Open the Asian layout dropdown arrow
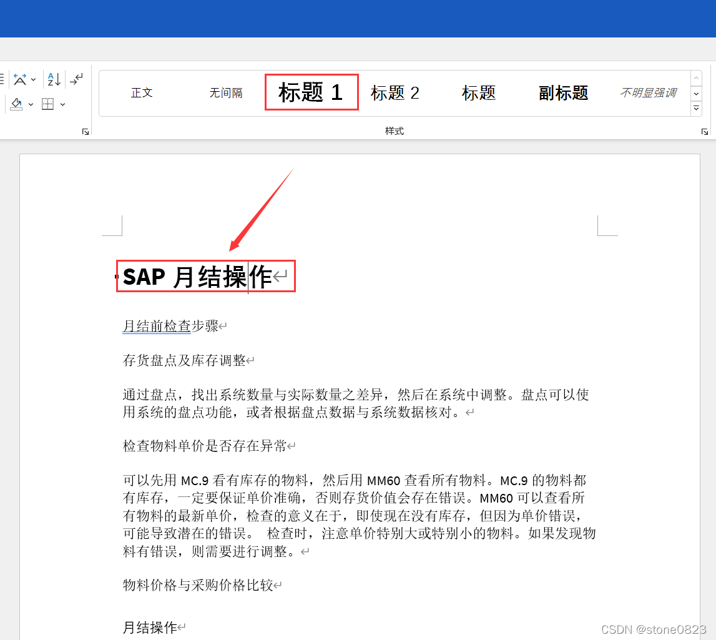This screenshot has width=716, height=640. pos(33,79)
